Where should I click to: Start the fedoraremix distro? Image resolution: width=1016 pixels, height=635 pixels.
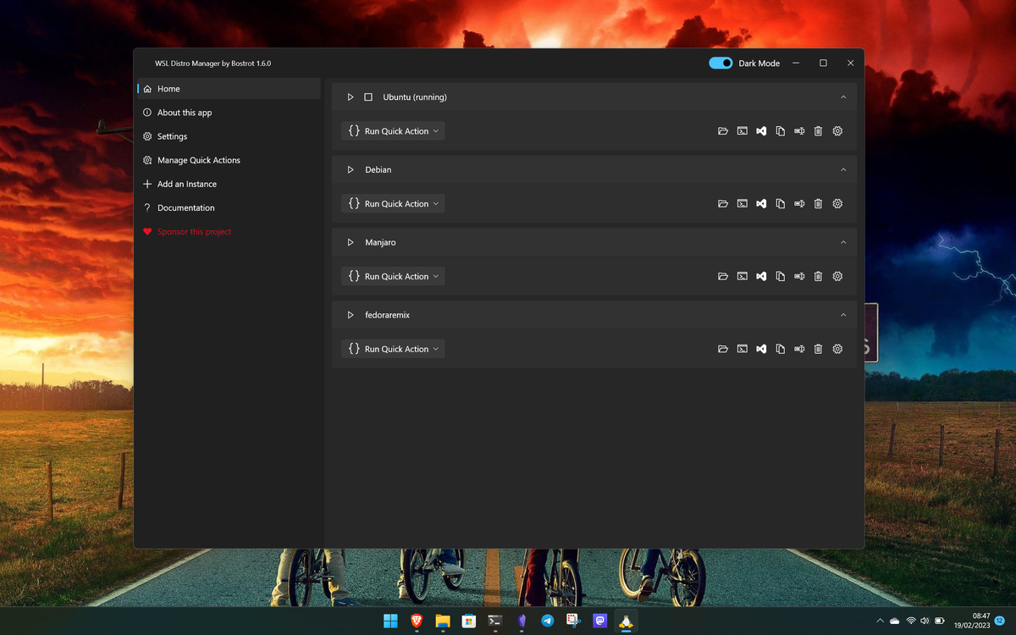350,314
